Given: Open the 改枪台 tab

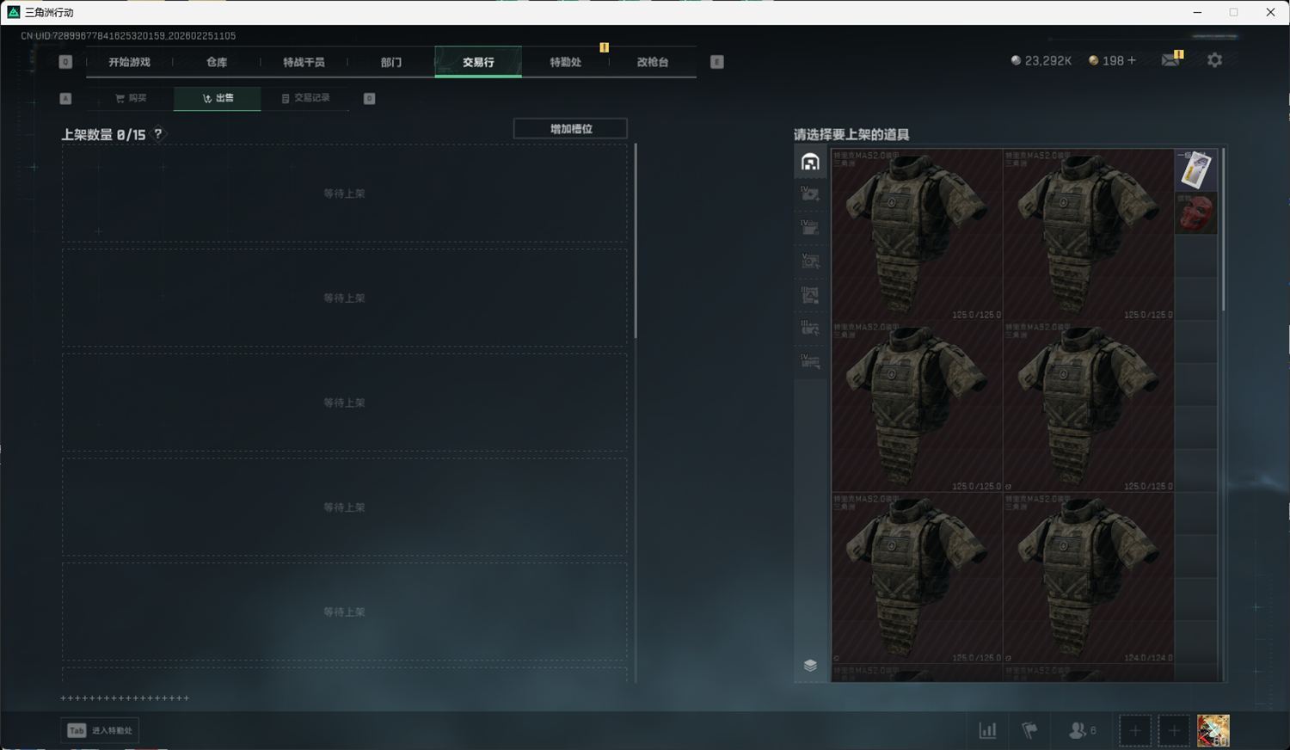Looking at the screenshot, I should pos(652,62).
